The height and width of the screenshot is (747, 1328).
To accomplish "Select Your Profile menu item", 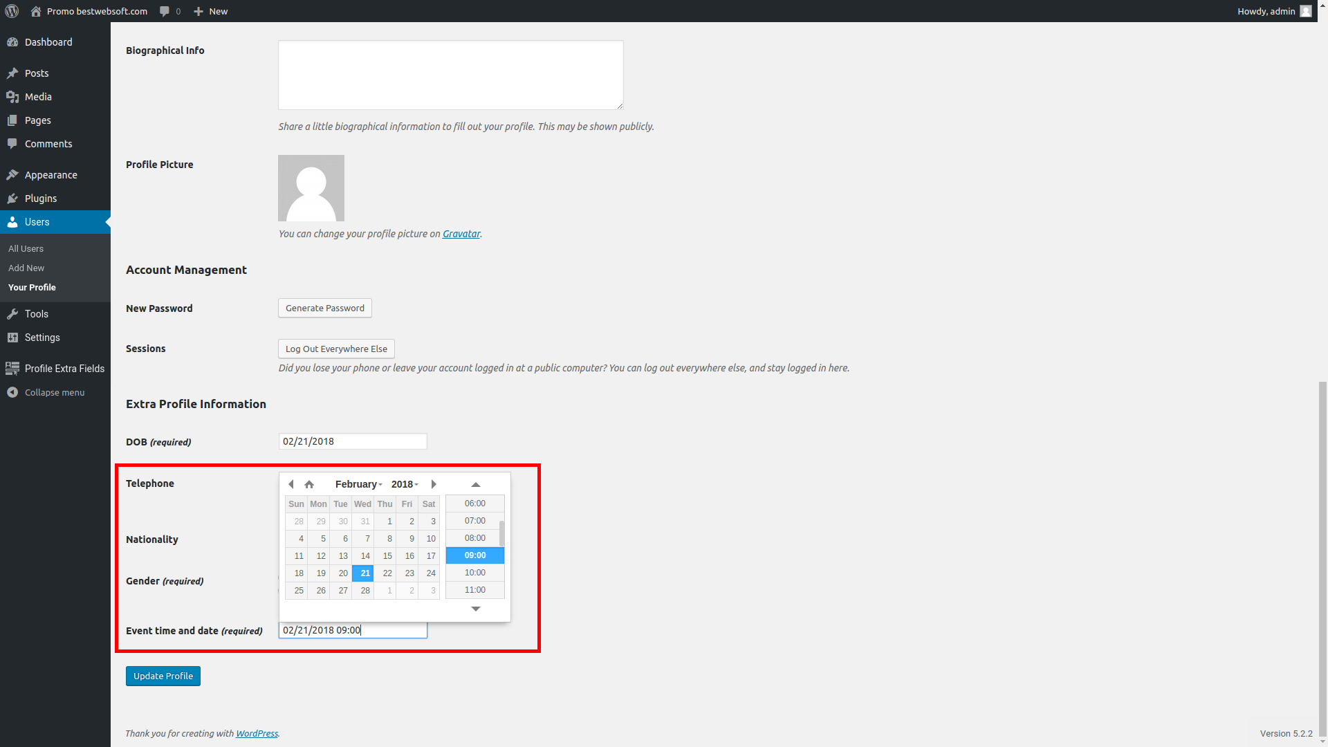I will 32,286.
